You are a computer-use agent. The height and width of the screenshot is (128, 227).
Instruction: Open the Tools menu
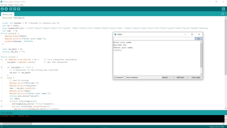click(x=16, y=5)
